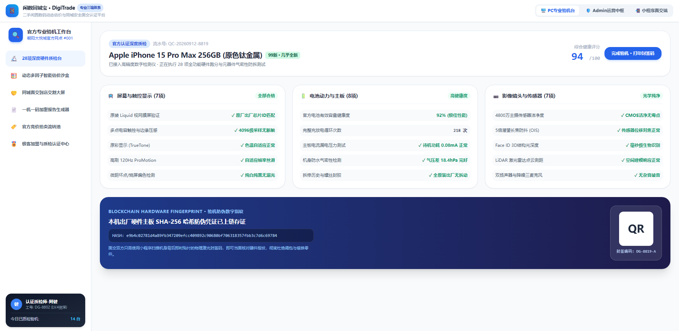Click today's inspected count 14 台
The image size is (679, 331).
75,319
